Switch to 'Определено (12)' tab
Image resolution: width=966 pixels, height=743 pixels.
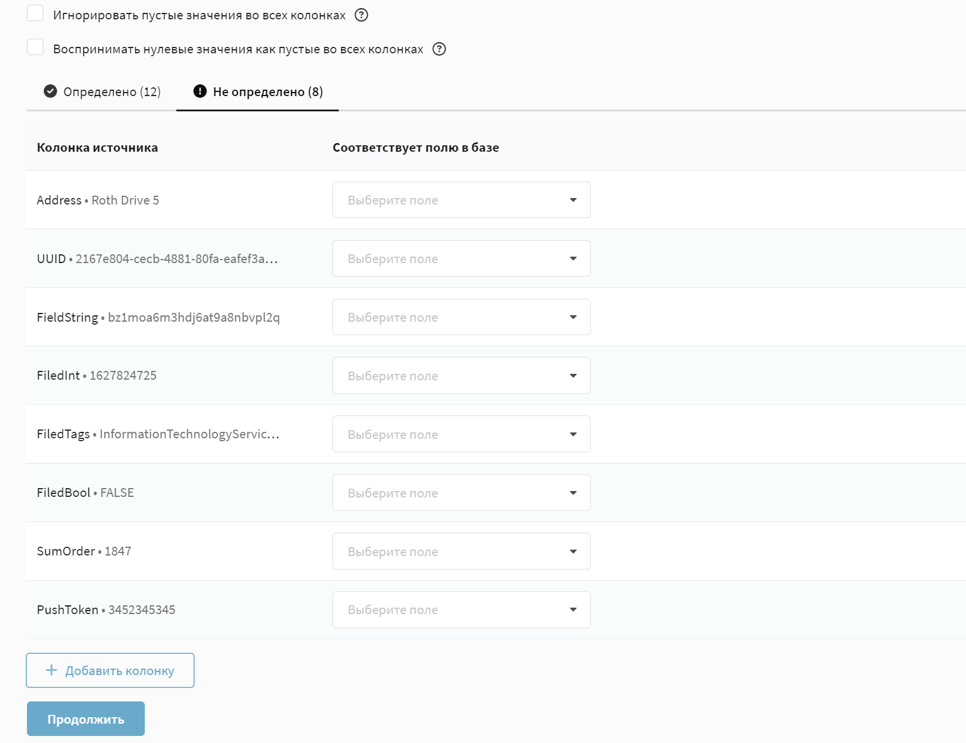click(x=102, y=91)
